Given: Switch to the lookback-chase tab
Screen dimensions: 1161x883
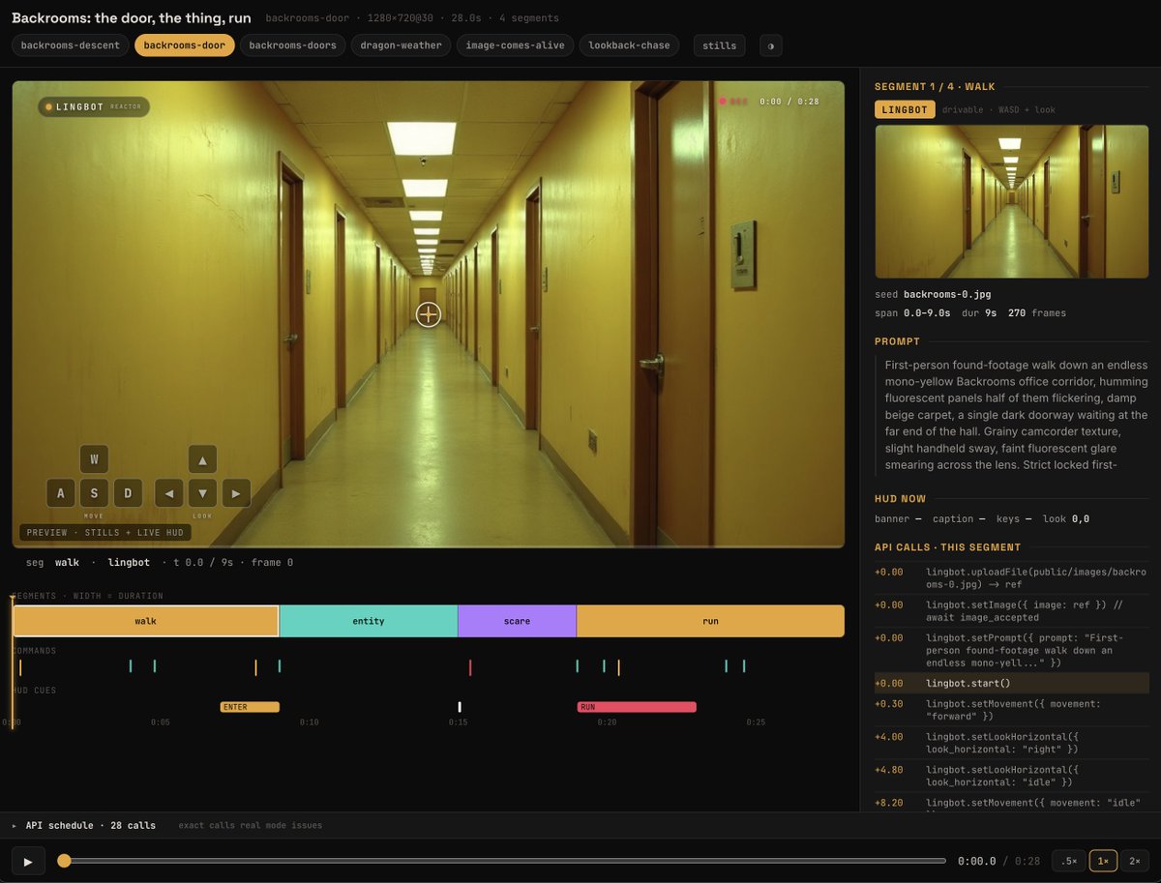Looking at the screenshot, I should tap(629, 45).
